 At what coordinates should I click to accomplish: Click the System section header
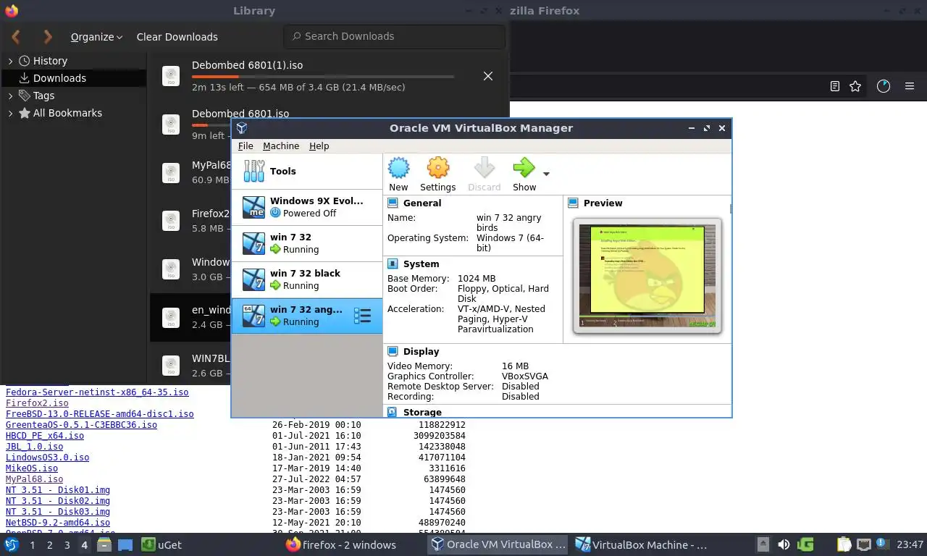point(421,264)
